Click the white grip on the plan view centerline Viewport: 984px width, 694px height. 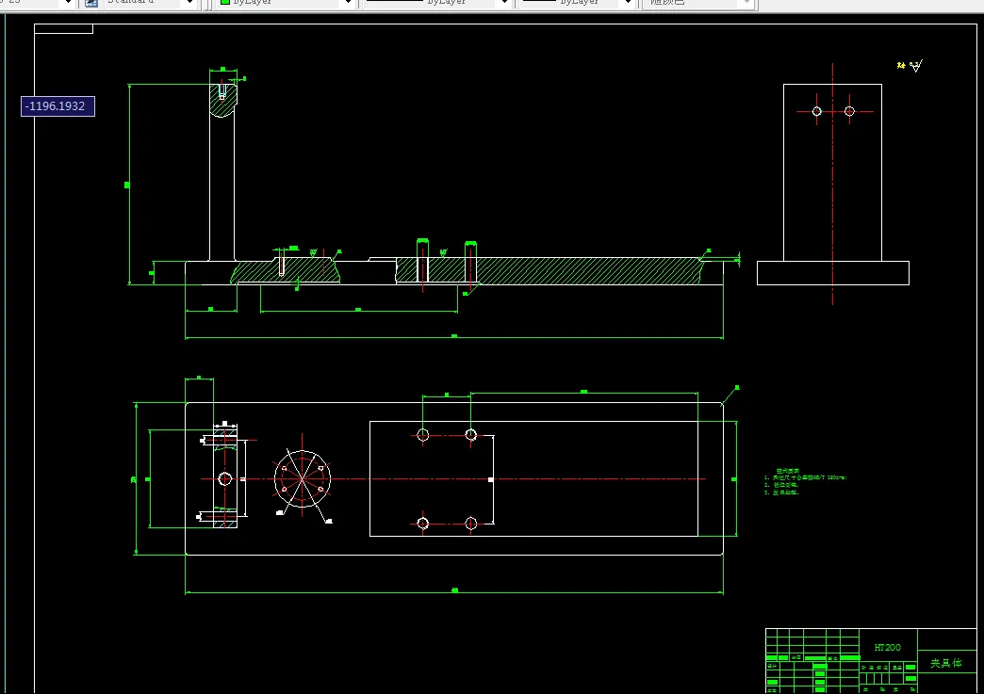pyautogui.click(x=490, y=479)
